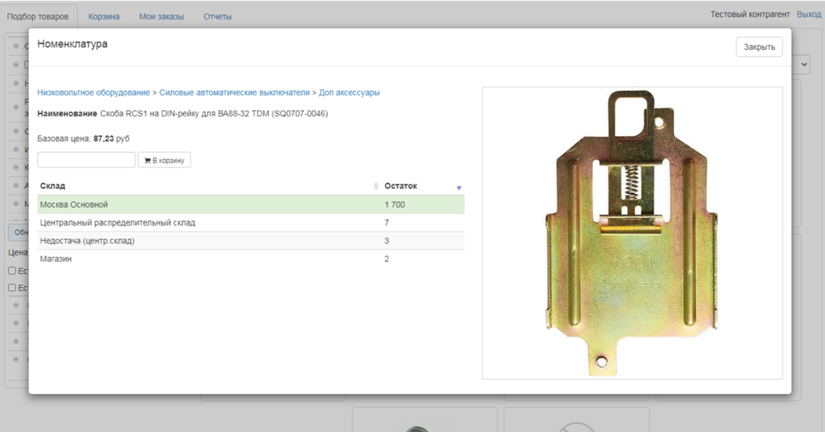Select the Москва Основной warehouse row

(251, 205)
